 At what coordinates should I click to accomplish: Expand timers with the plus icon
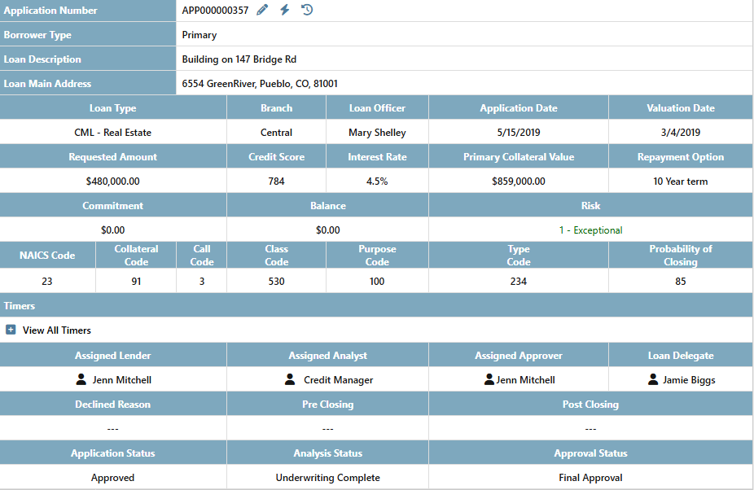[11, 330]
